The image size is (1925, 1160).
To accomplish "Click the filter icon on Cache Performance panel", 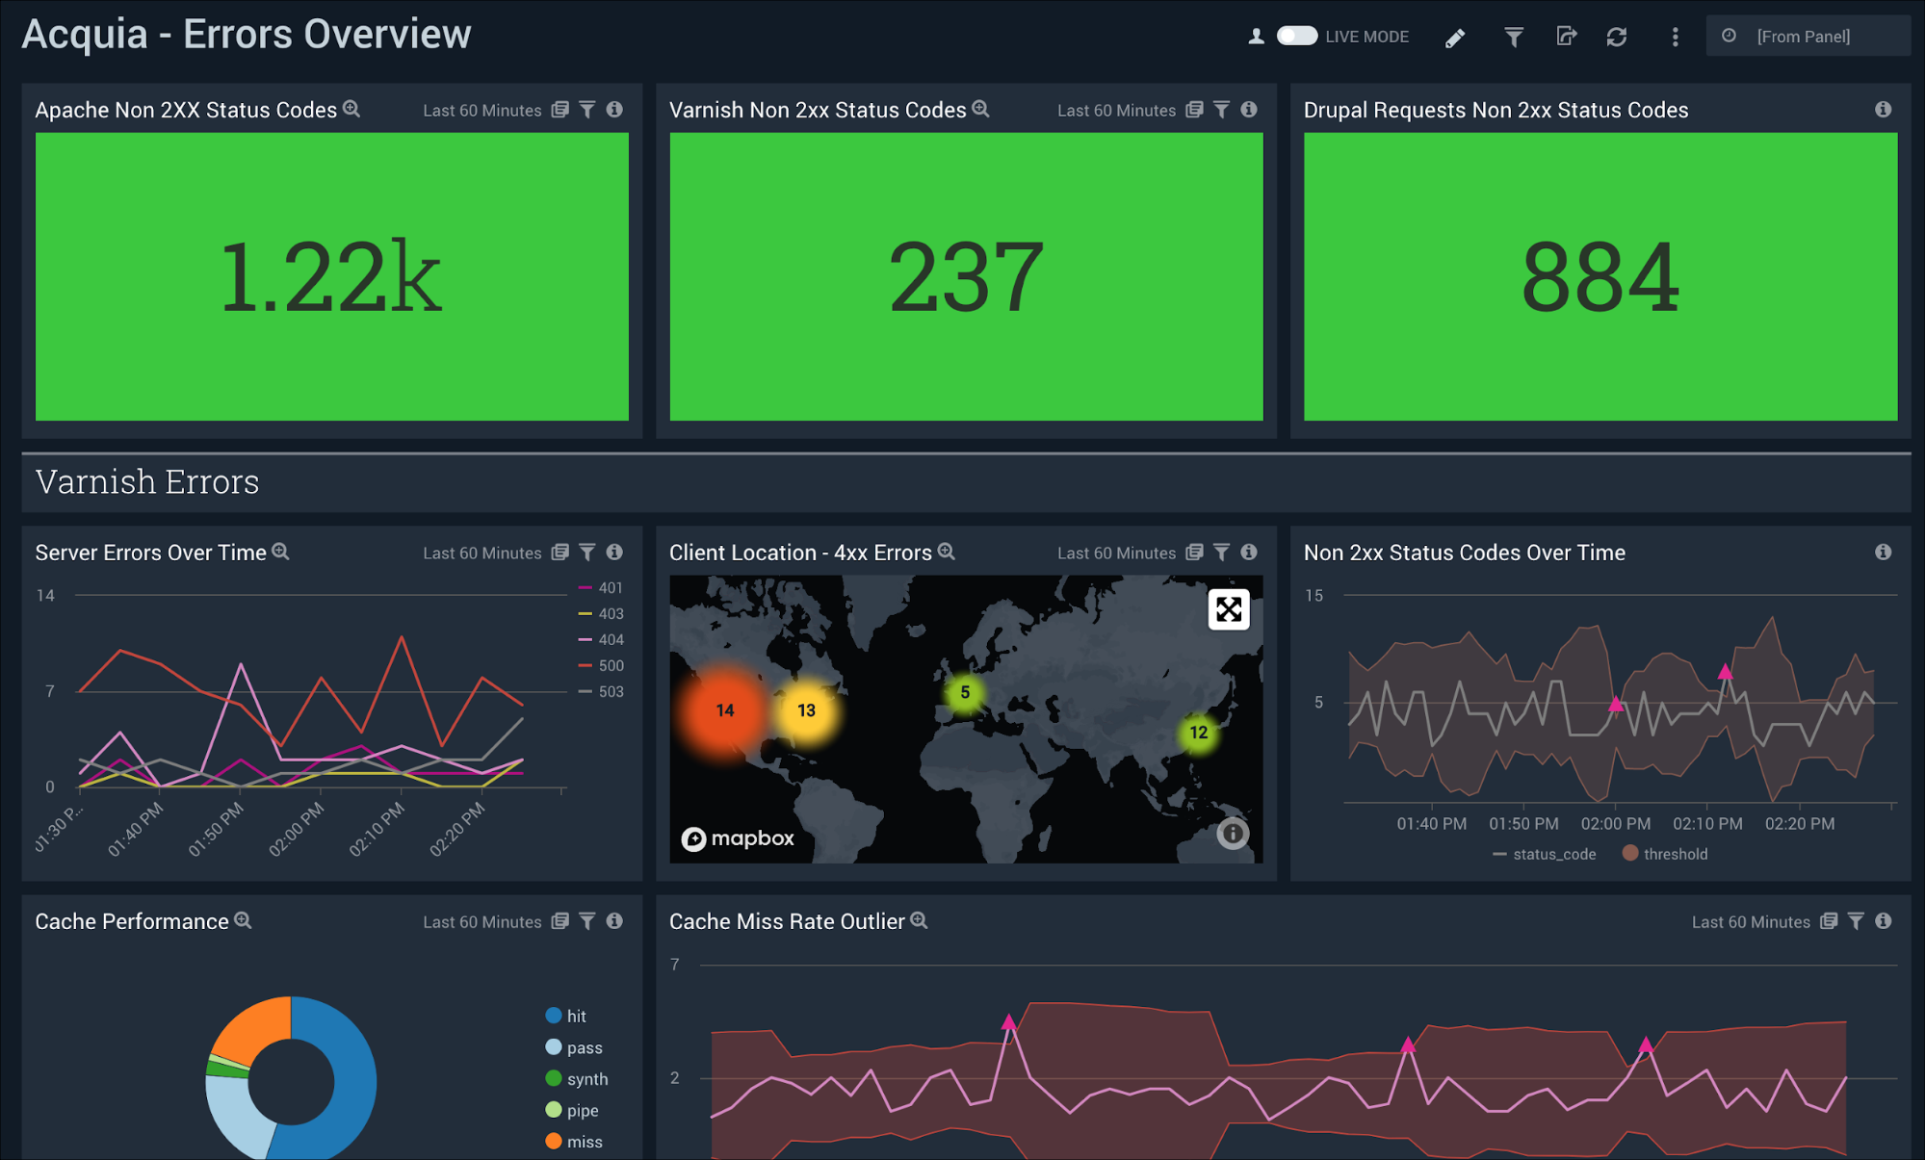I will [587, 921].
